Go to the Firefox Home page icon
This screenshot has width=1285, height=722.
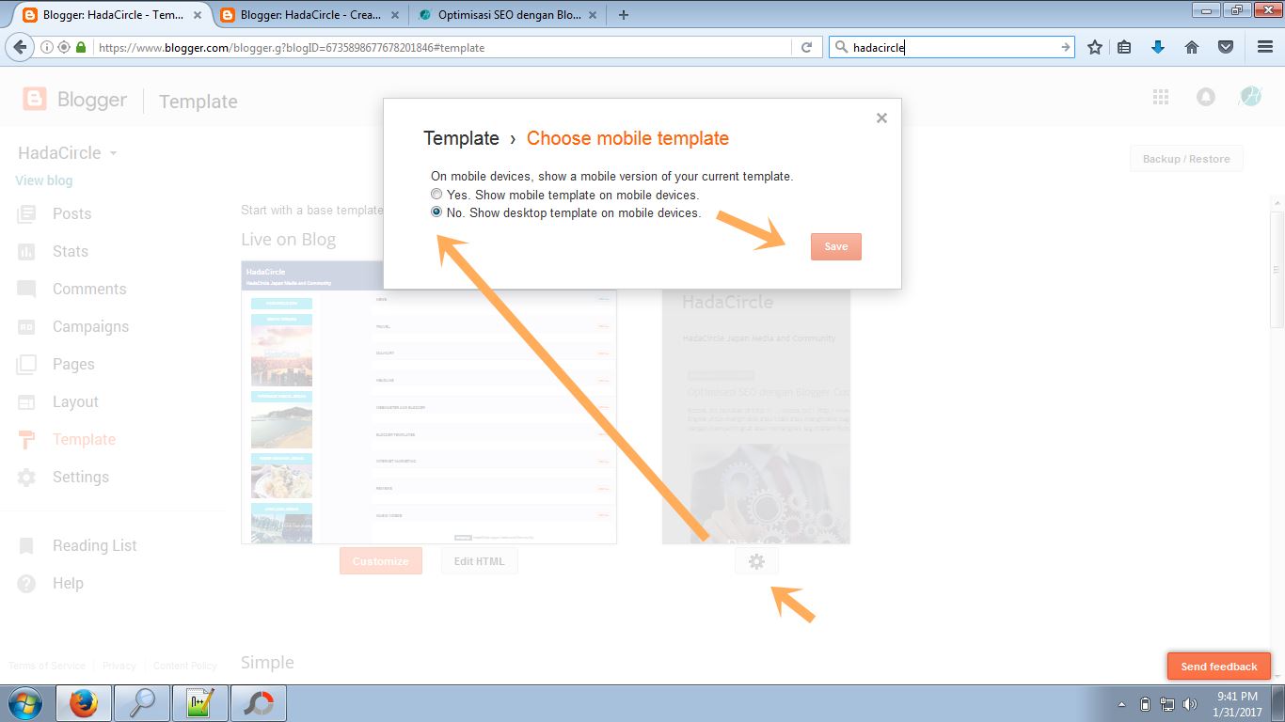click(x=1192, y=47)
